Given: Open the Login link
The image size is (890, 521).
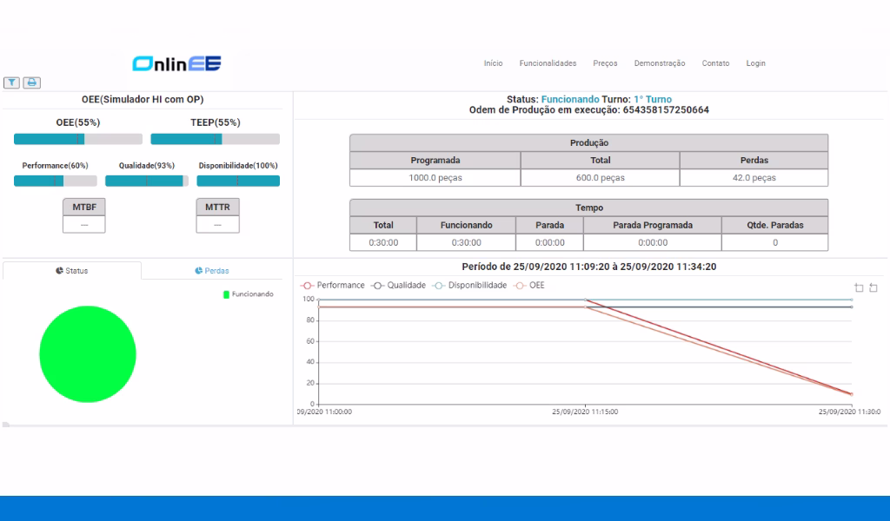Looking at the screenshot, I should [755, 63].
